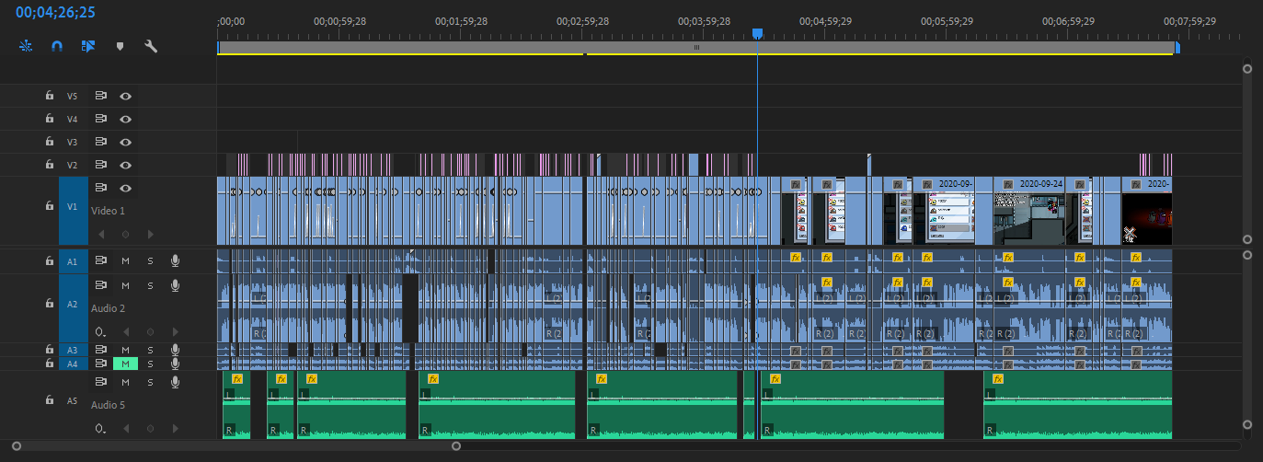Hide track V2 with eye icon
The height and width of the screenshot is (462, 1263).
click(126, 166)
